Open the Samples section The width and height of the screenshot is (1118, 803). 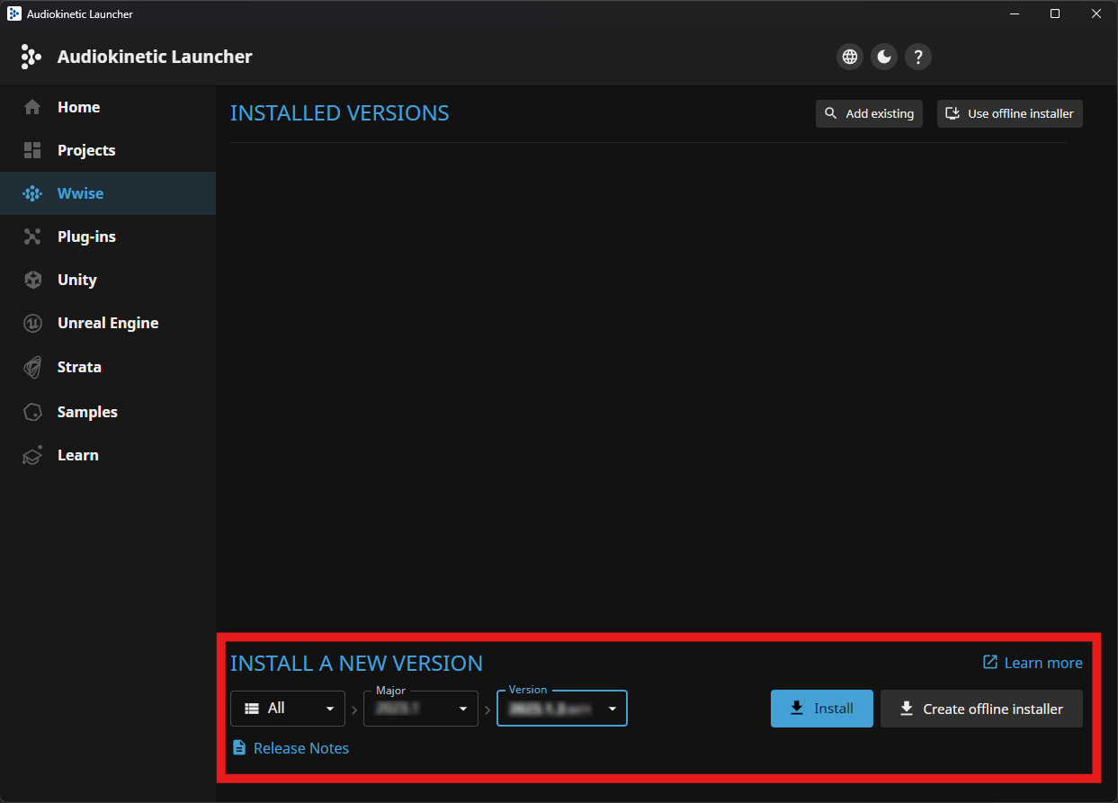108,412
